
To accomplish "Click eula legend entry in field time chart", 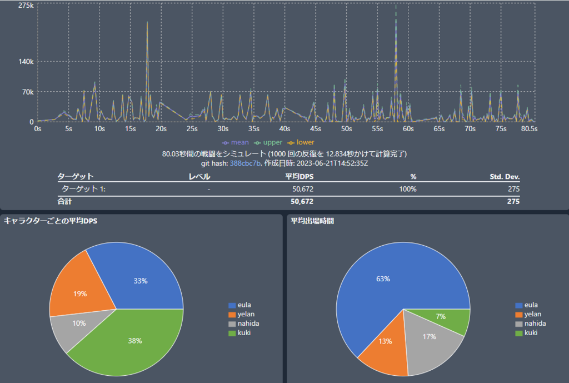I will 527,305.
